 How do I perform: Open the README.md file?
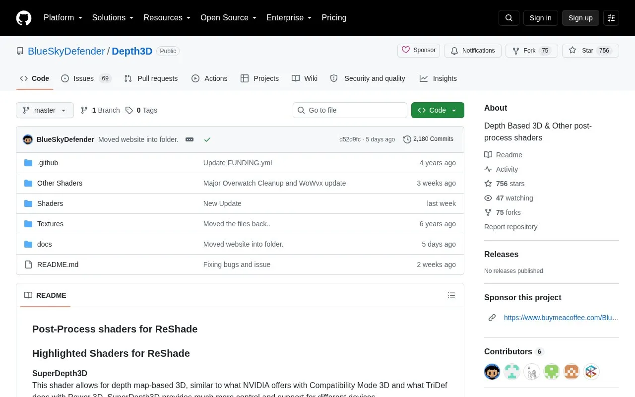tap(58, 265)
